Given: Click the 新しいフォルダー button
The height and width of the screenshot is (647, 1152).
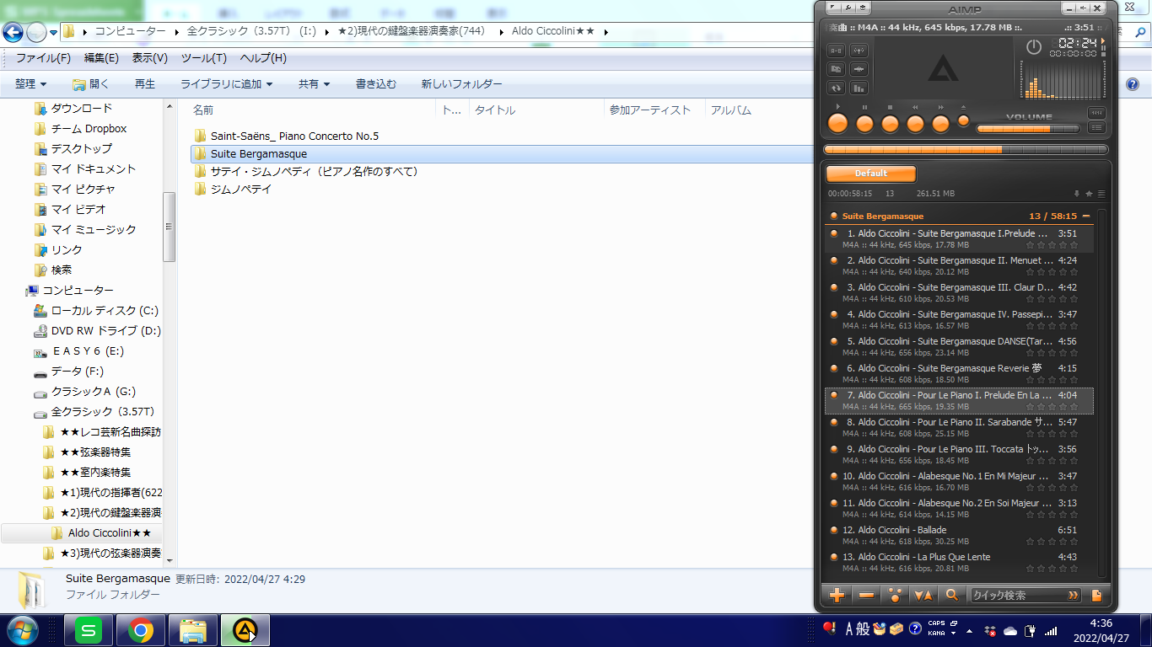Looking at the screenshot, I should pyautogui.click(x=461, y=84).
